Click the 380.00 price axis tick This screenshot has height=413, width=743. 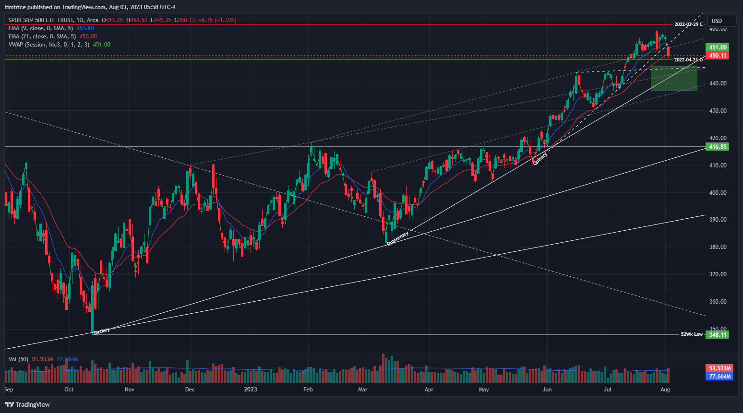[718, 247]
